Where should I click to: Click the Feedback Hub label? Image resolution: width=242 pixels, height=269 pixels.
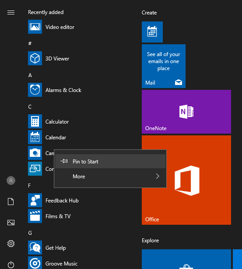pos(62,201)
